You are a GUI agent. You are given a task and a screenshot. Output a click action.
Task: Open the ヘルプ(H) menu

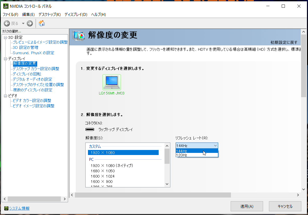click(98, 15)
